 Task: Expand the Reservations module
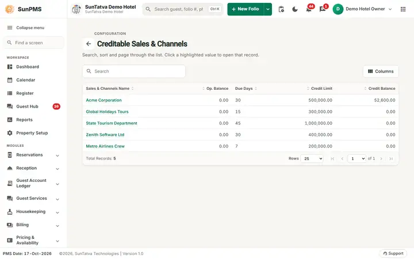(57, 155)
